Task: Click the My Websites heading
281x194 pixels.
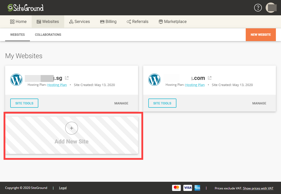Action: point(24,56)
